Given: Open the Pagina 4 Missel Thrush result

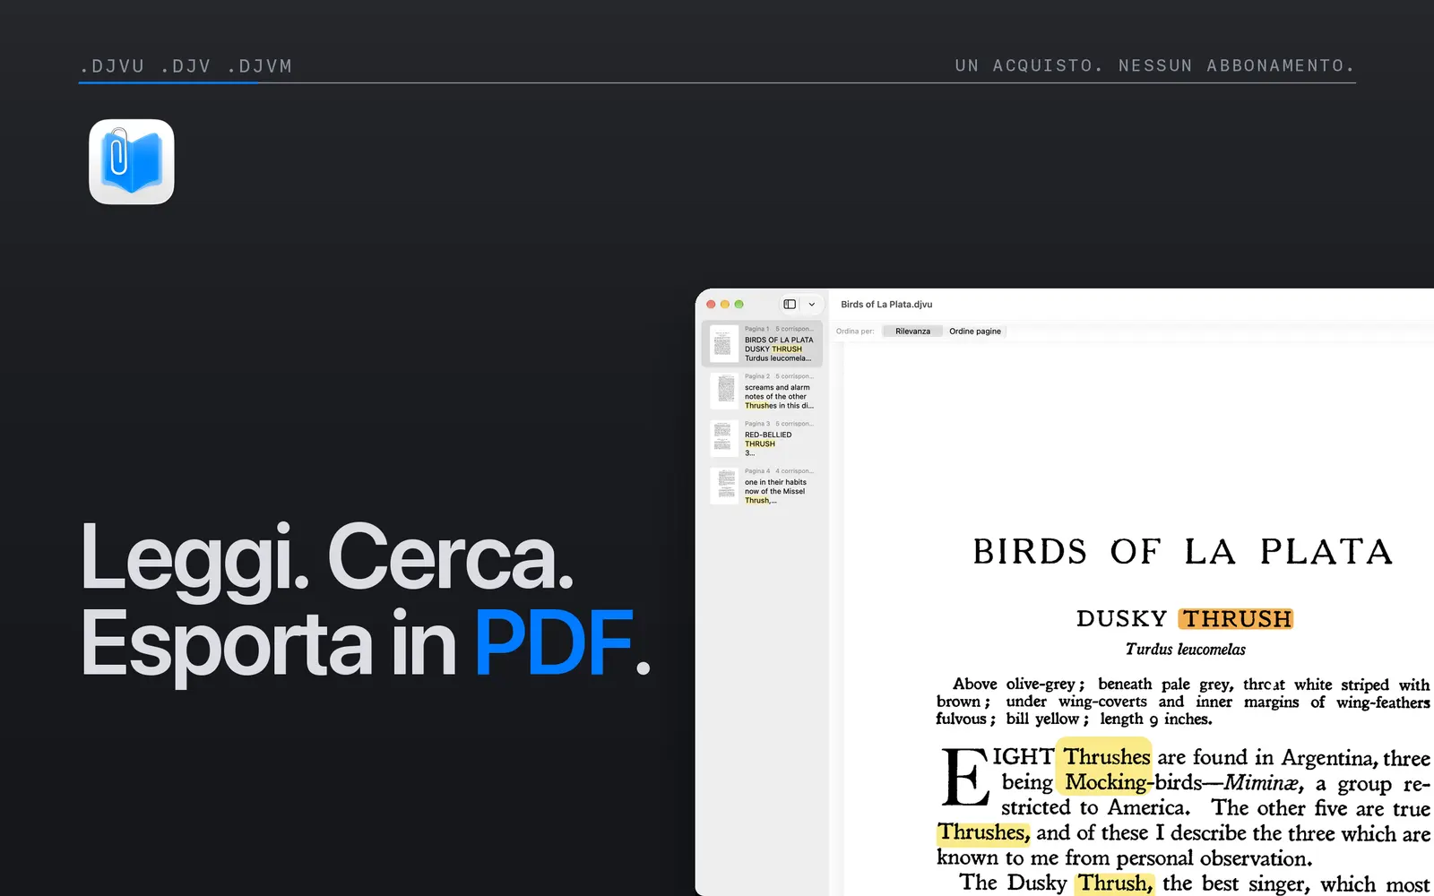Looking at the screenshot, I should (x=762, y=487).
